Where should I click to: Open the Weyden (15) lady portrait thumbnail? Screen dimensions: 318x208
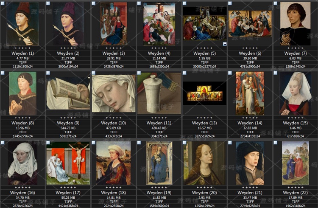tap(295, 93)
